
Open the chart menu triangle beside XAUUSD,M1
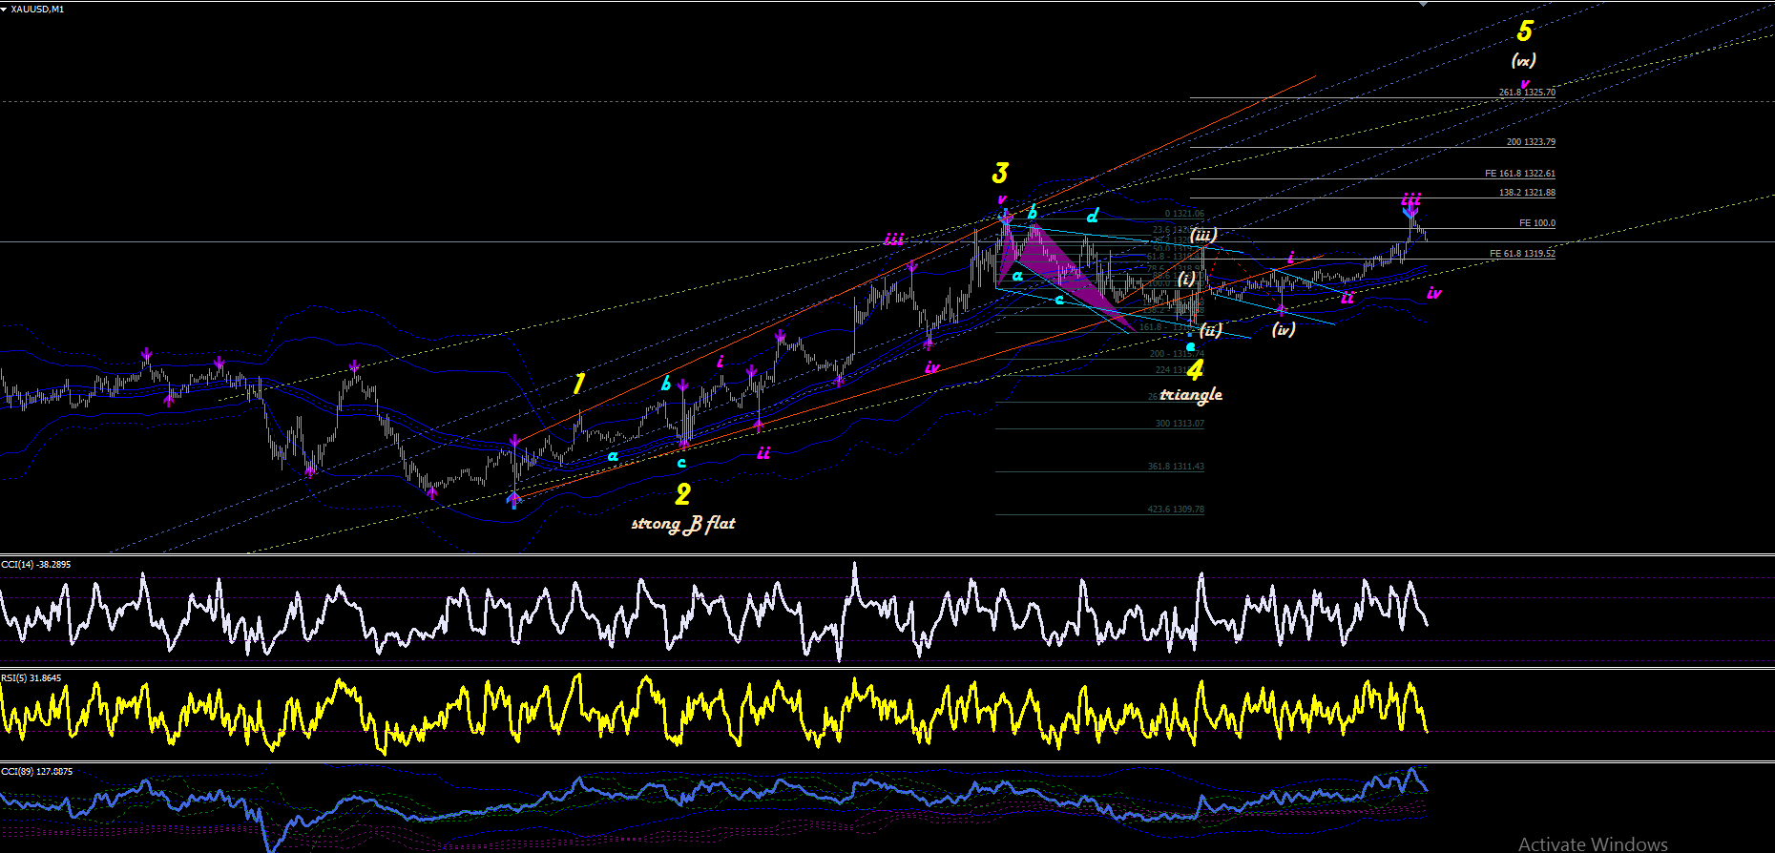4,9
